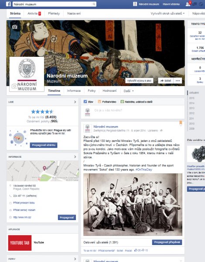Click camera icon on cover photo
This screenshot has width=205, height=262.
15,27
